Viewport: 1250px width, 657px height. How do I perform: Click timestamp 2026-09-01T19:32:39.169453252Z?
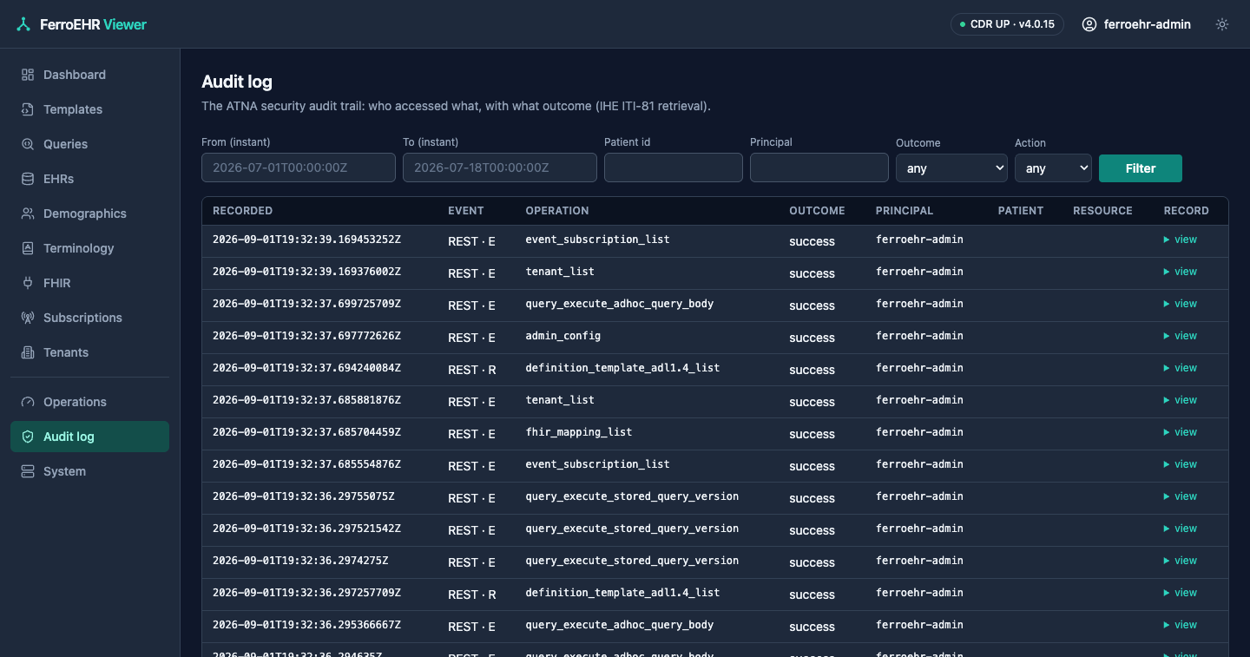tap(306, 240)
